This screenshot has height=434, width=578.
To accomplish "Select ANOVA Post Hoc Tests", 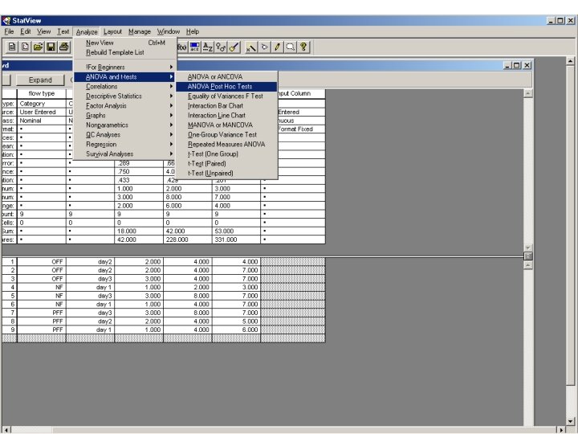I will tap(226, 86).
